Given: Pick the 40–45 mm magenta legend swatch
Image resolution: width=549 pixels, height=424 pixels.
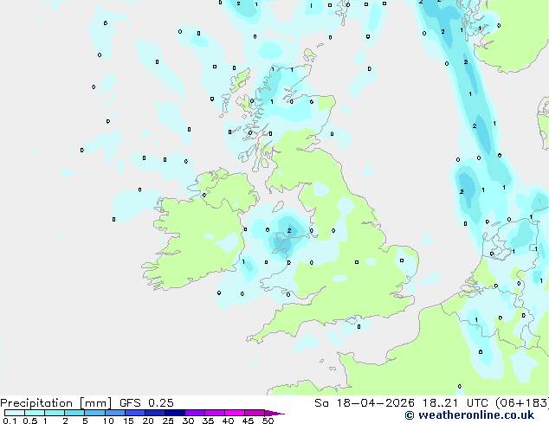Looking at the screenshot, I should 235,413.
